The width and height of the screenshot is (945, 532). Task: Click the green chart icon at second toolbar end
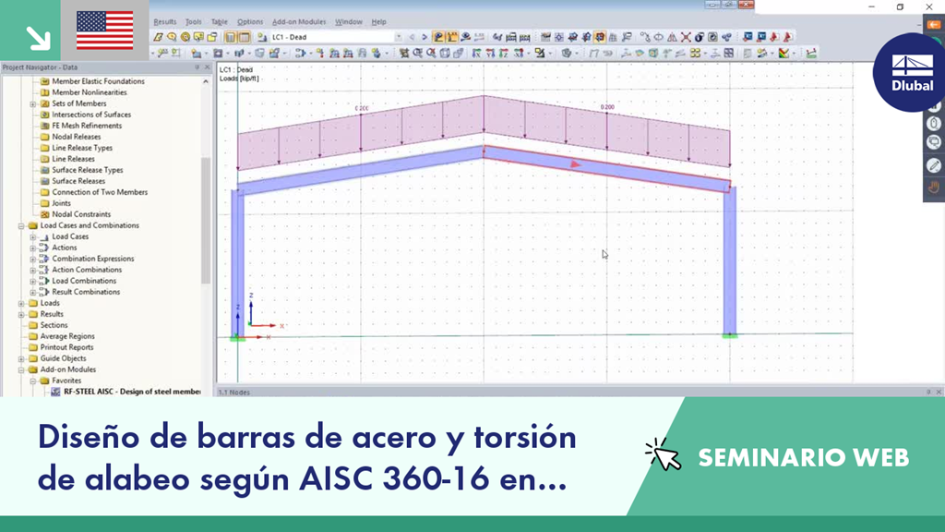click(811, 53)
